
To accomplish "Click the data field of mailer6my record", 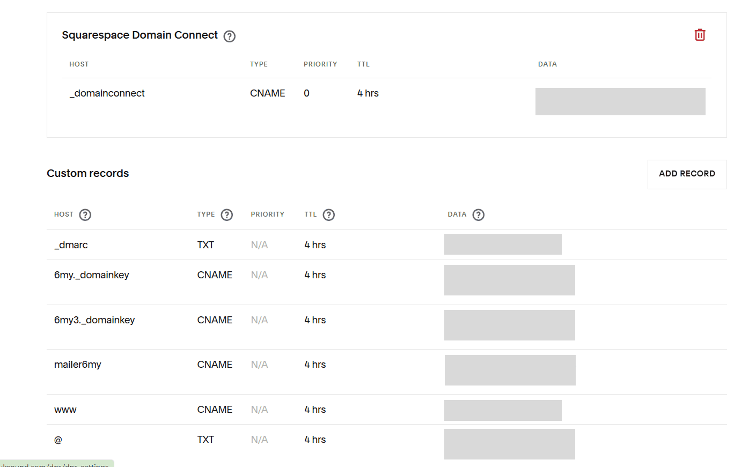I will (x=510, y=370).
